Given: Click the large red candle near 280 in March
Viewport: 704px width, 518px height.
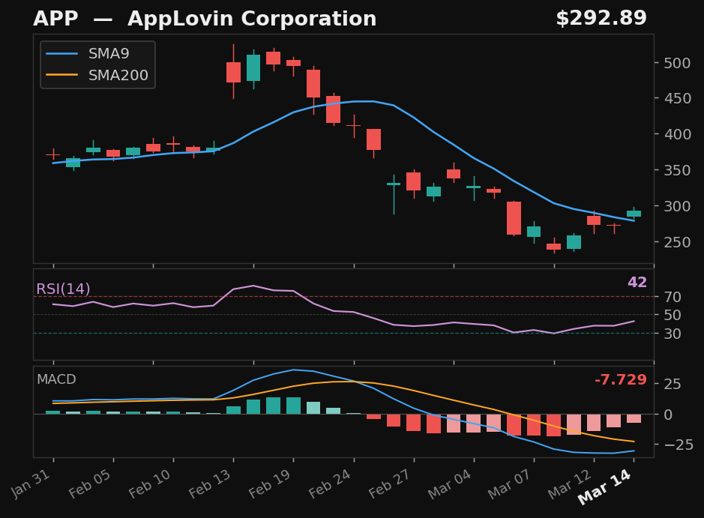Looking at the screenshot, I should pyautogui.click(x=514, y=218).
